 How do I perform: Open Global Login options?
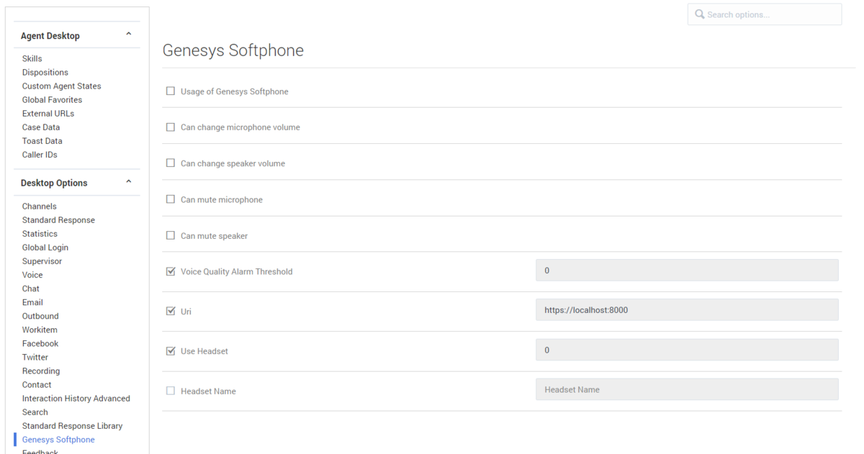coord(45,248)
